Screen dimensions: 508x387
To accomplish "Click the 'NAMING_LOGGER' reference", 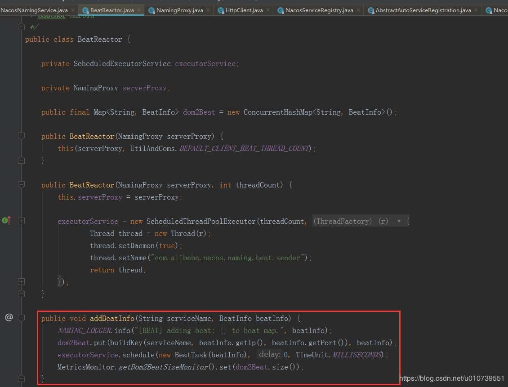I will (85, 331).
